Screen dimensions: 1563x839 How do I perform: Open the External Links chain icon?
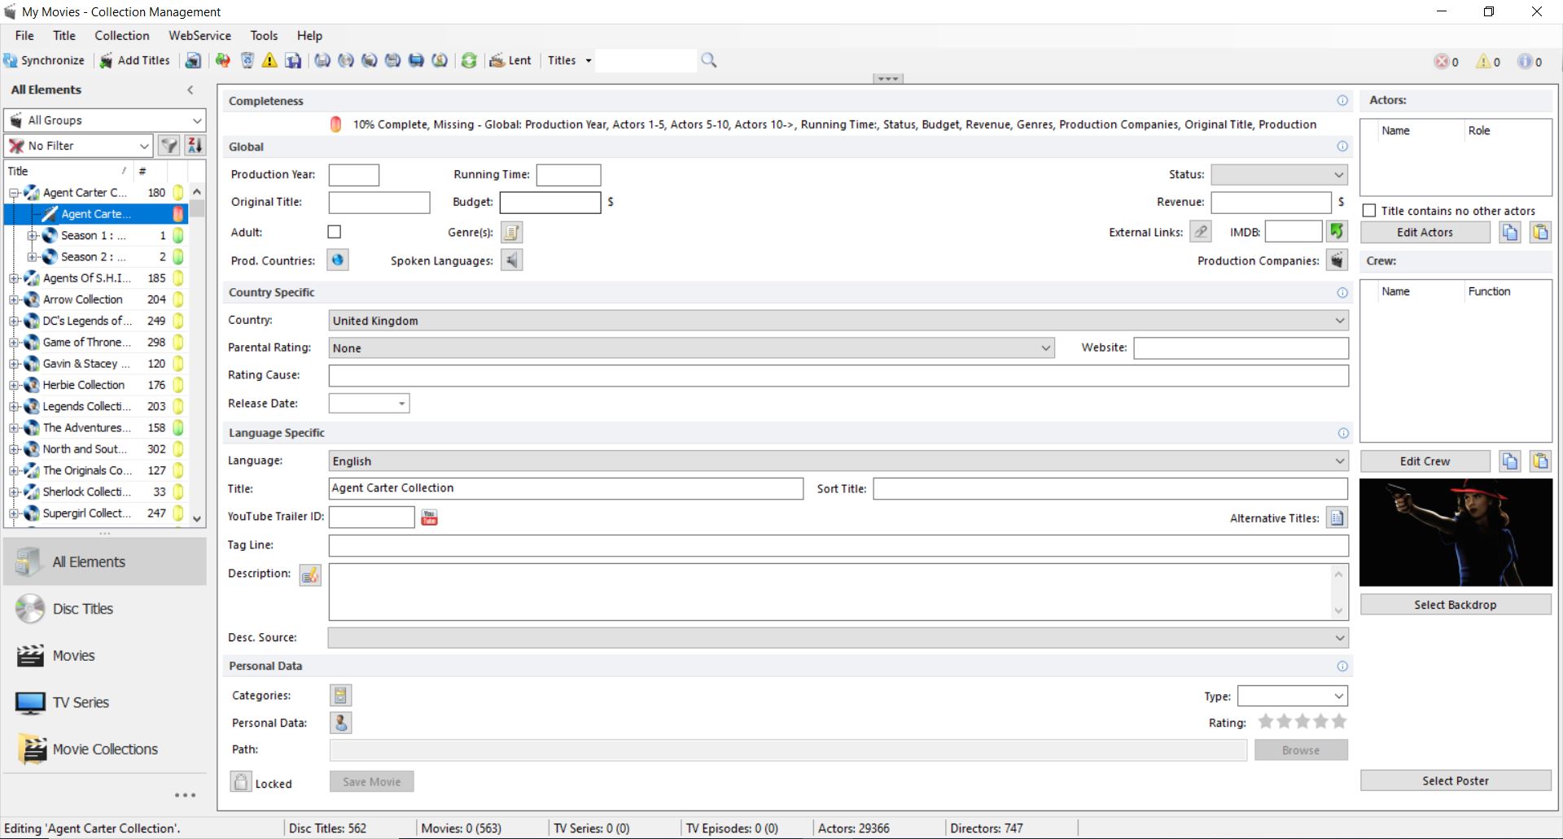click(x=1201, y=232)
